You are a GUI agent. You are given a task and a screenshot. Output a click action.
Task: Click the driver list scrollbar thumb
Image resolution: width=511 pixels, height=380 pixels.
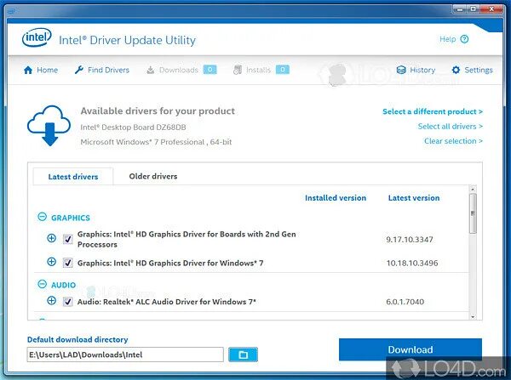[x=473, y=213]
